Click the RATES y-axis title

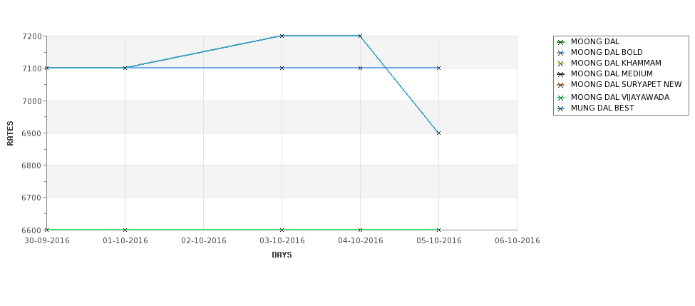[x=10, y=133]
